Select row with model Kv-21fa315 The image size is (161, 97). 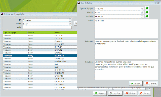[40, 84]
